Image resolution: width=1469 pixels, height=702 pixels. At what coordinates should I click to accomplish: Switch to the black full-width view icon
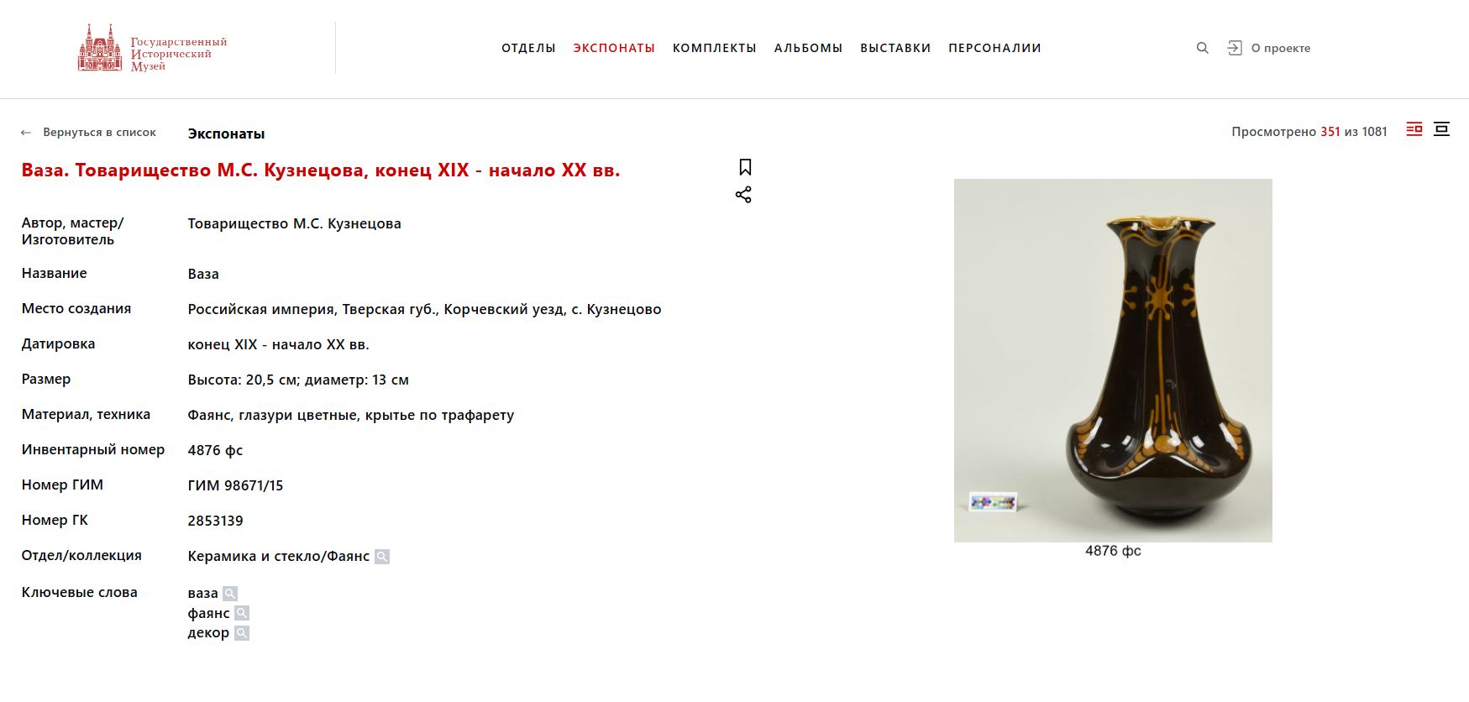click(x=1442, y=129)
